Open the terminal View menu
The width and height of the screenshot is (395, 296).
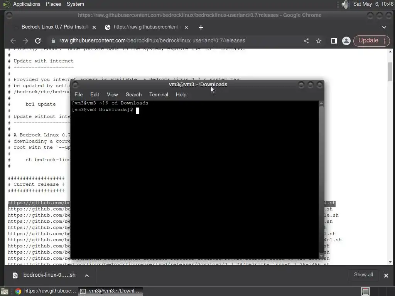point(112,95)
